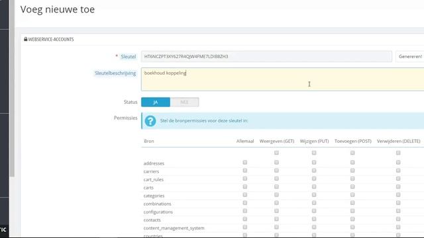Tick Allemaal checkbox for carts
The width and height of the screenshot is (424, 238).
(x=245, y=186)
